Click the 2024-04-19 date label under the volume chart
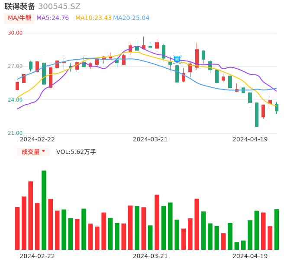Screen dimensions: 297x262 [250, 256]
